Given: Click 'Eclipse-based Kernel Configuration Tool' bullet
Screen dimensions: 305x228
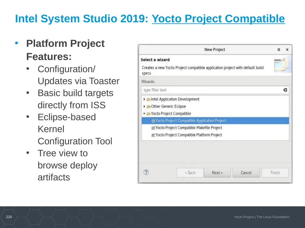Looking at the screenshot, I should pos(75,129).
